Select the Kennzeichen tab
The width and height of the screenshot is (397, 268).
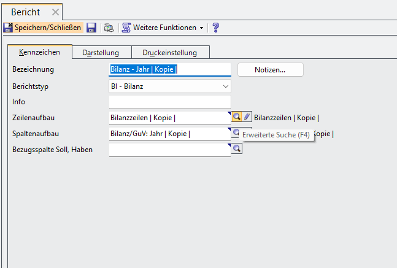(x=39, y=53)
